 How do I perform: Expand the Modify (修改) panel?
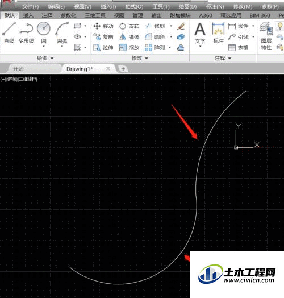[140, 58]
